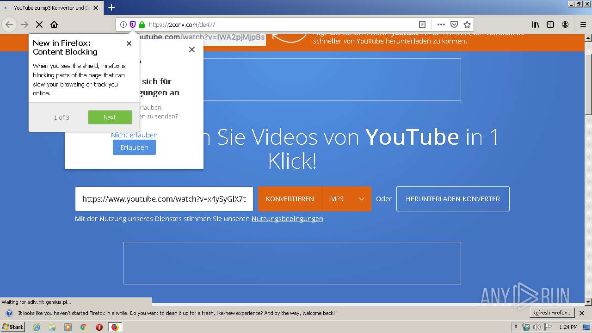Open media player icon in taskbar
The height and width of the screenshot is (333, 592).
pyautogui.click(x=68, y=327)
